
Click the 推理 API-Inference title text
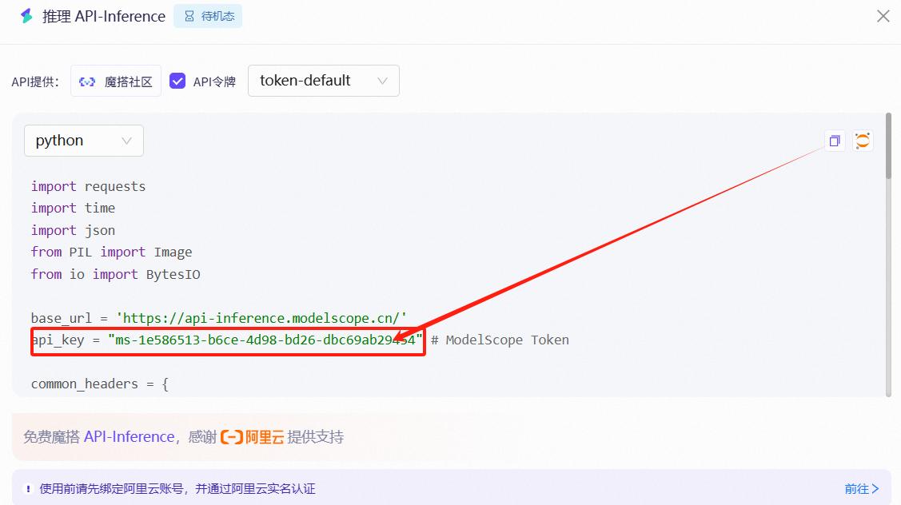(x=104, y=17)
